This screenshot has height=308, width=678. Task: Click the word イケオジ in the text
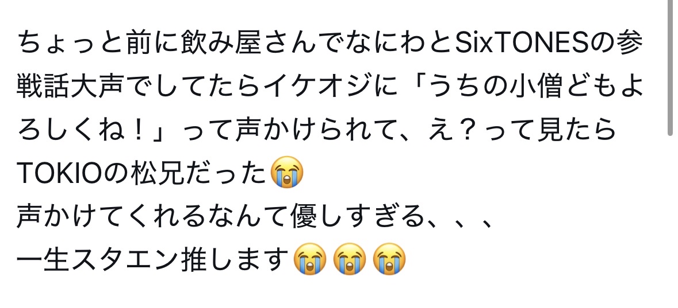point(318,86)
